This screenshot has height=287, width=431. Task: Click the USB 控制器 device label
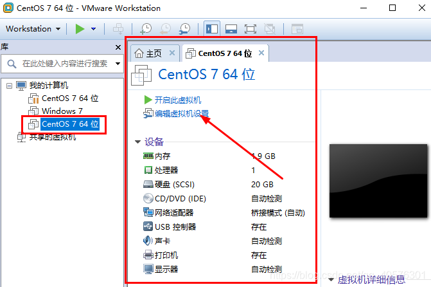pyautogui.click(x=175, y=227)
